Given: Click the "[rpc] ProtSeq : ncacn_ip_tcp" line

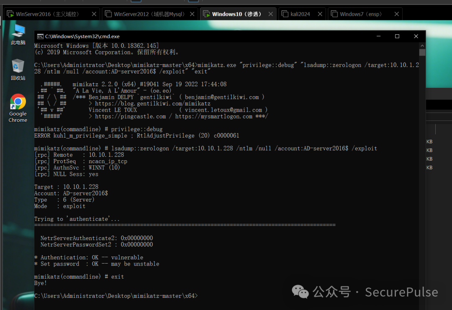Looking at the screenshot, I should (81, 161).
